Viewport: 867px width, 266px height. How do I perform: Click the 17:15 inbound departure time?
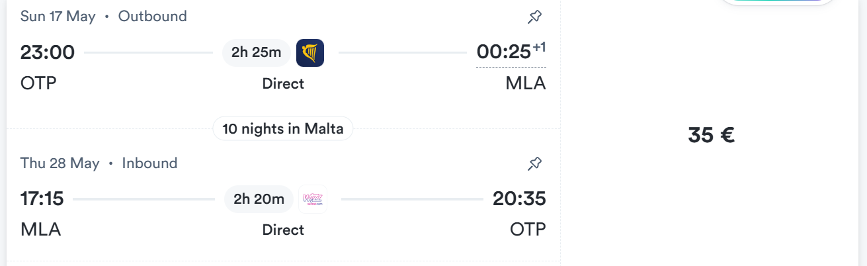(x=42, y=199)
